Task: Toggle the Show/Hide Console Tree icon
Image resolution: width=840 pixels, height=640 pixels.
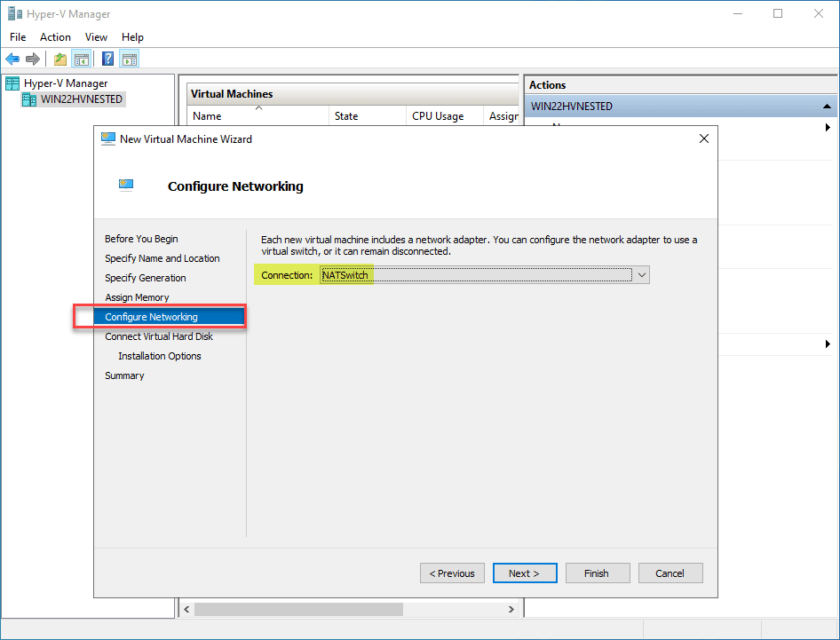Action: (82, 59)
